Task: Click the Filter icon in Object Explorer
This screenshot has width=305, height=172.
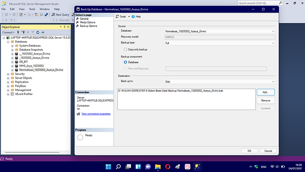Action: (33, 32)
